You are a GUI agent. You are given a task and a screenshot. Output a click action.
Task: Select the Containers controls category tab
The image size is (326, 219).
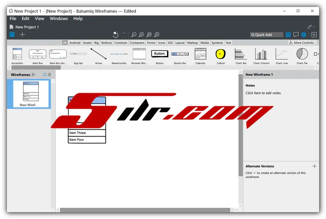tap(137, 43)
